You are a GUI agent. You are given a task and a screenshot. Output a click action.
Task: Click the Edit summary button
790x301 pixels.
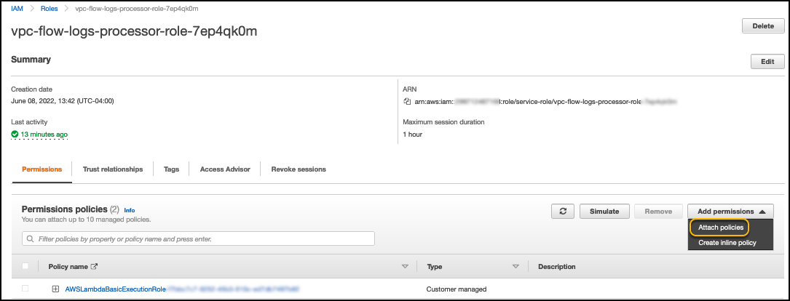point(767,61)
